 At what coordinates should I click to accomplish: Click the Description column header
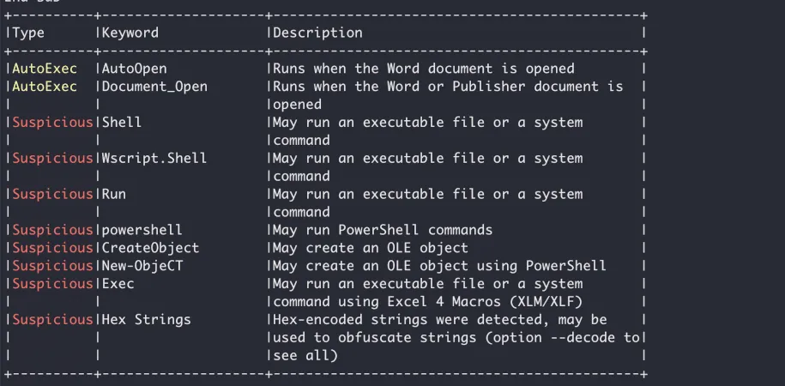click(317, 33)
